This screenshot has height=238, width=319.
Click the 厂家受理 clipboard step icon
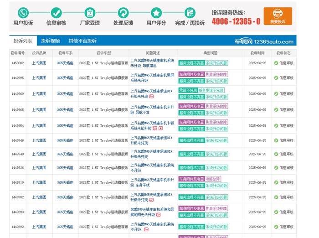(x=90, y=13)
